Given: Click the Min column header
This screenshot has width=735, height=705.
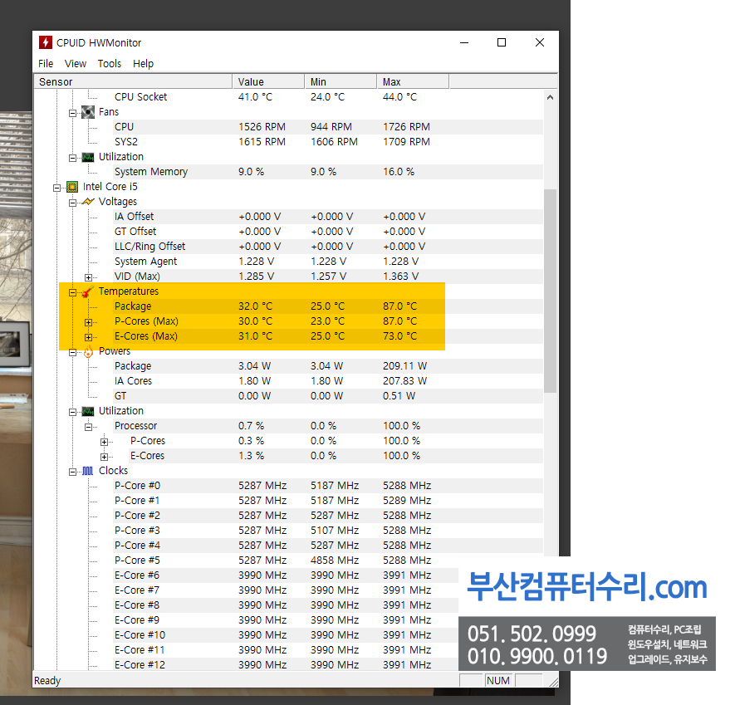Looking at the screenshot, I should point(341,81).
